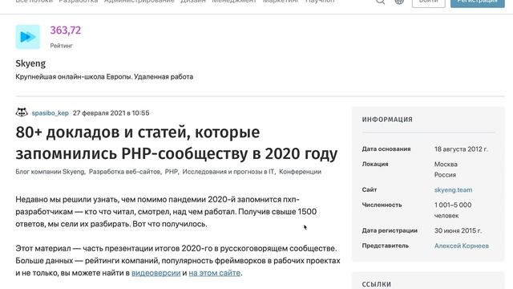Click the rating value 363,72

pos(66,31)
